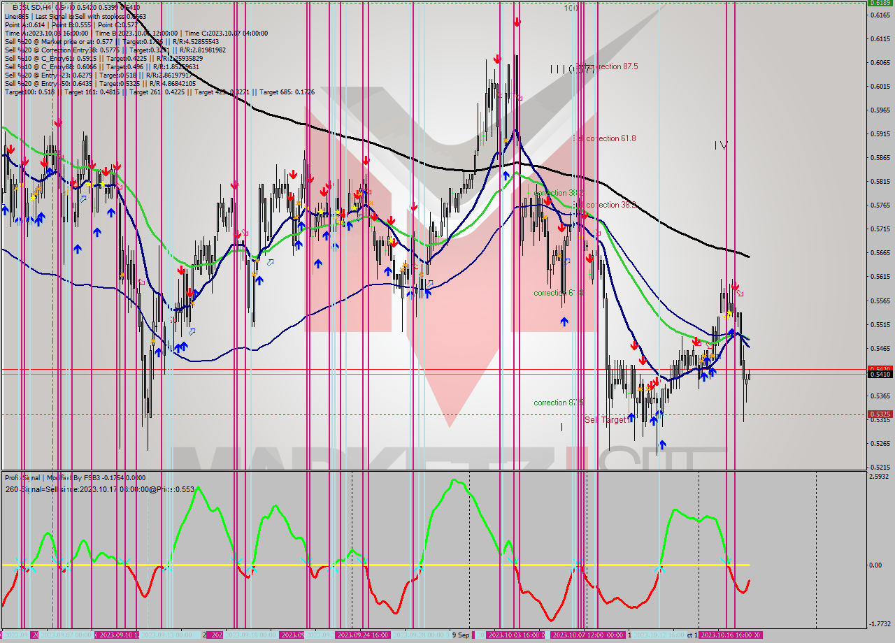Click the yellow zero line in the indicator subwindow
This screenshot has width=895, height=643.
click(350, 563)
